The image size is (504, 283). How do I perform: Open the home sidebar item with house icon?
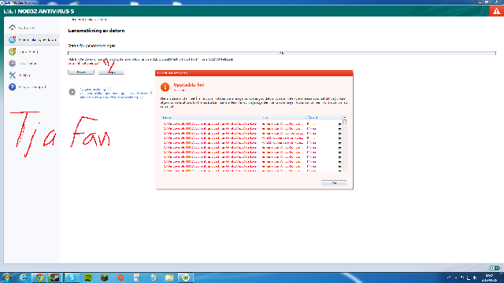(x=13, y=28)
